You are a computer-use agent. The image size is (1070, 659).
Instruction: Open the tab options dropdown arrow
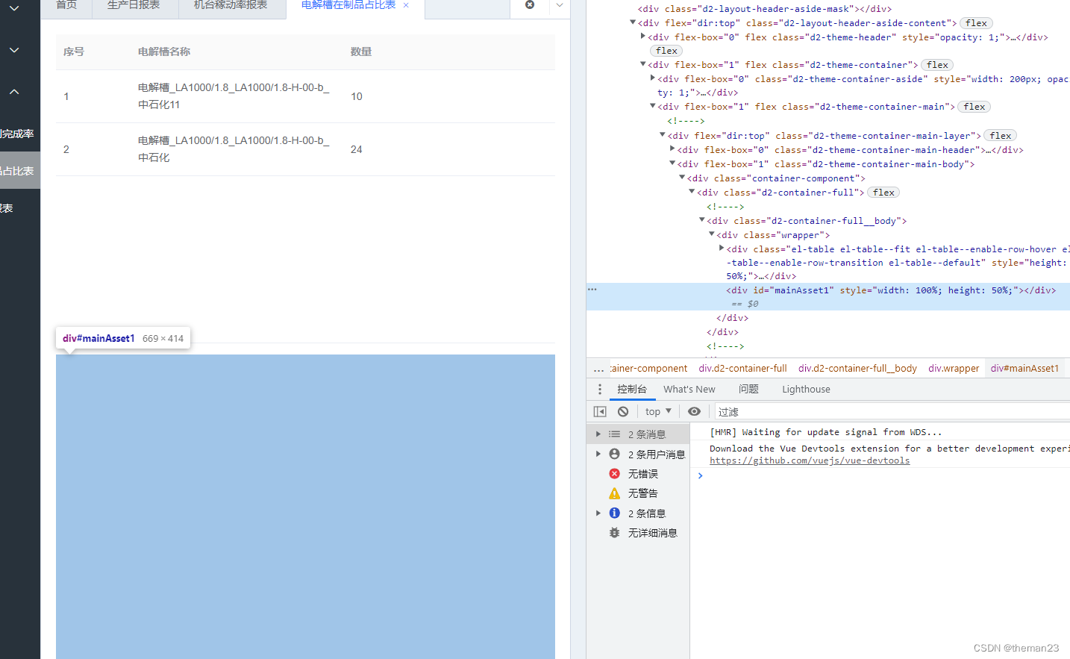(x=560, y=5)
